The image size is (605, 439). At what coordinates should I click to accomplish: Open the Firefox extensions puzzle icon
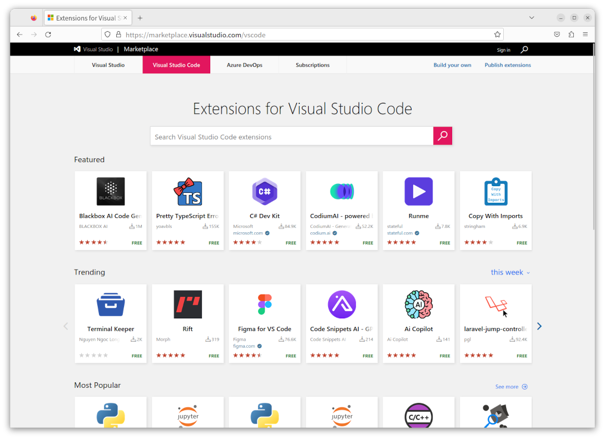click(571, 34)
